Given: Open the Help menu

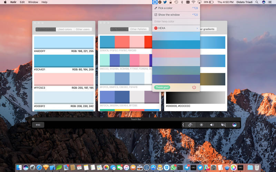Looking at the screenshot, I should coord(45,2).
